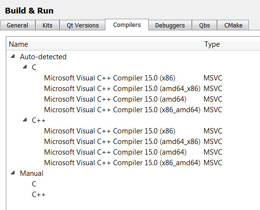Click MSVC type of C (amd64_x86) compiler
Viewport: 260px width, 210px height.
tap(213, 89)
